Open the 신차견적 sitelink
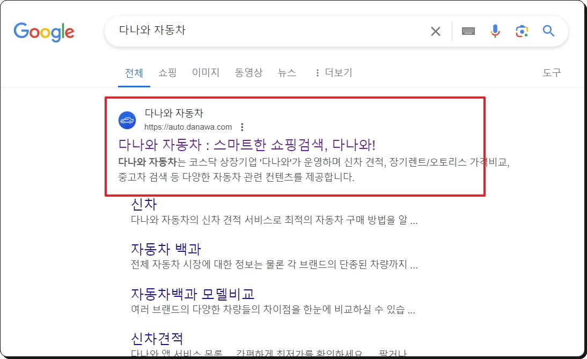The height and width of the screenshot is (359, 587). pyautogui.click(x=157, y=339)
